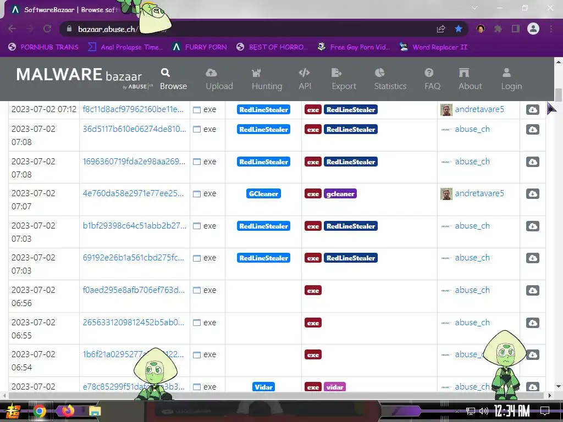This screenshot has height=422, width=563.
Task: Open the Extensions puzzle icon
Action: pos(498,29)
